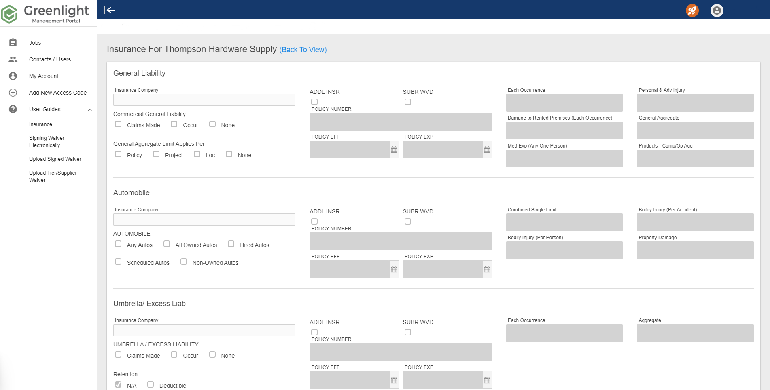Check the All Owned Autos box
Screen dimensions: 770x390
tap(167, 244)
